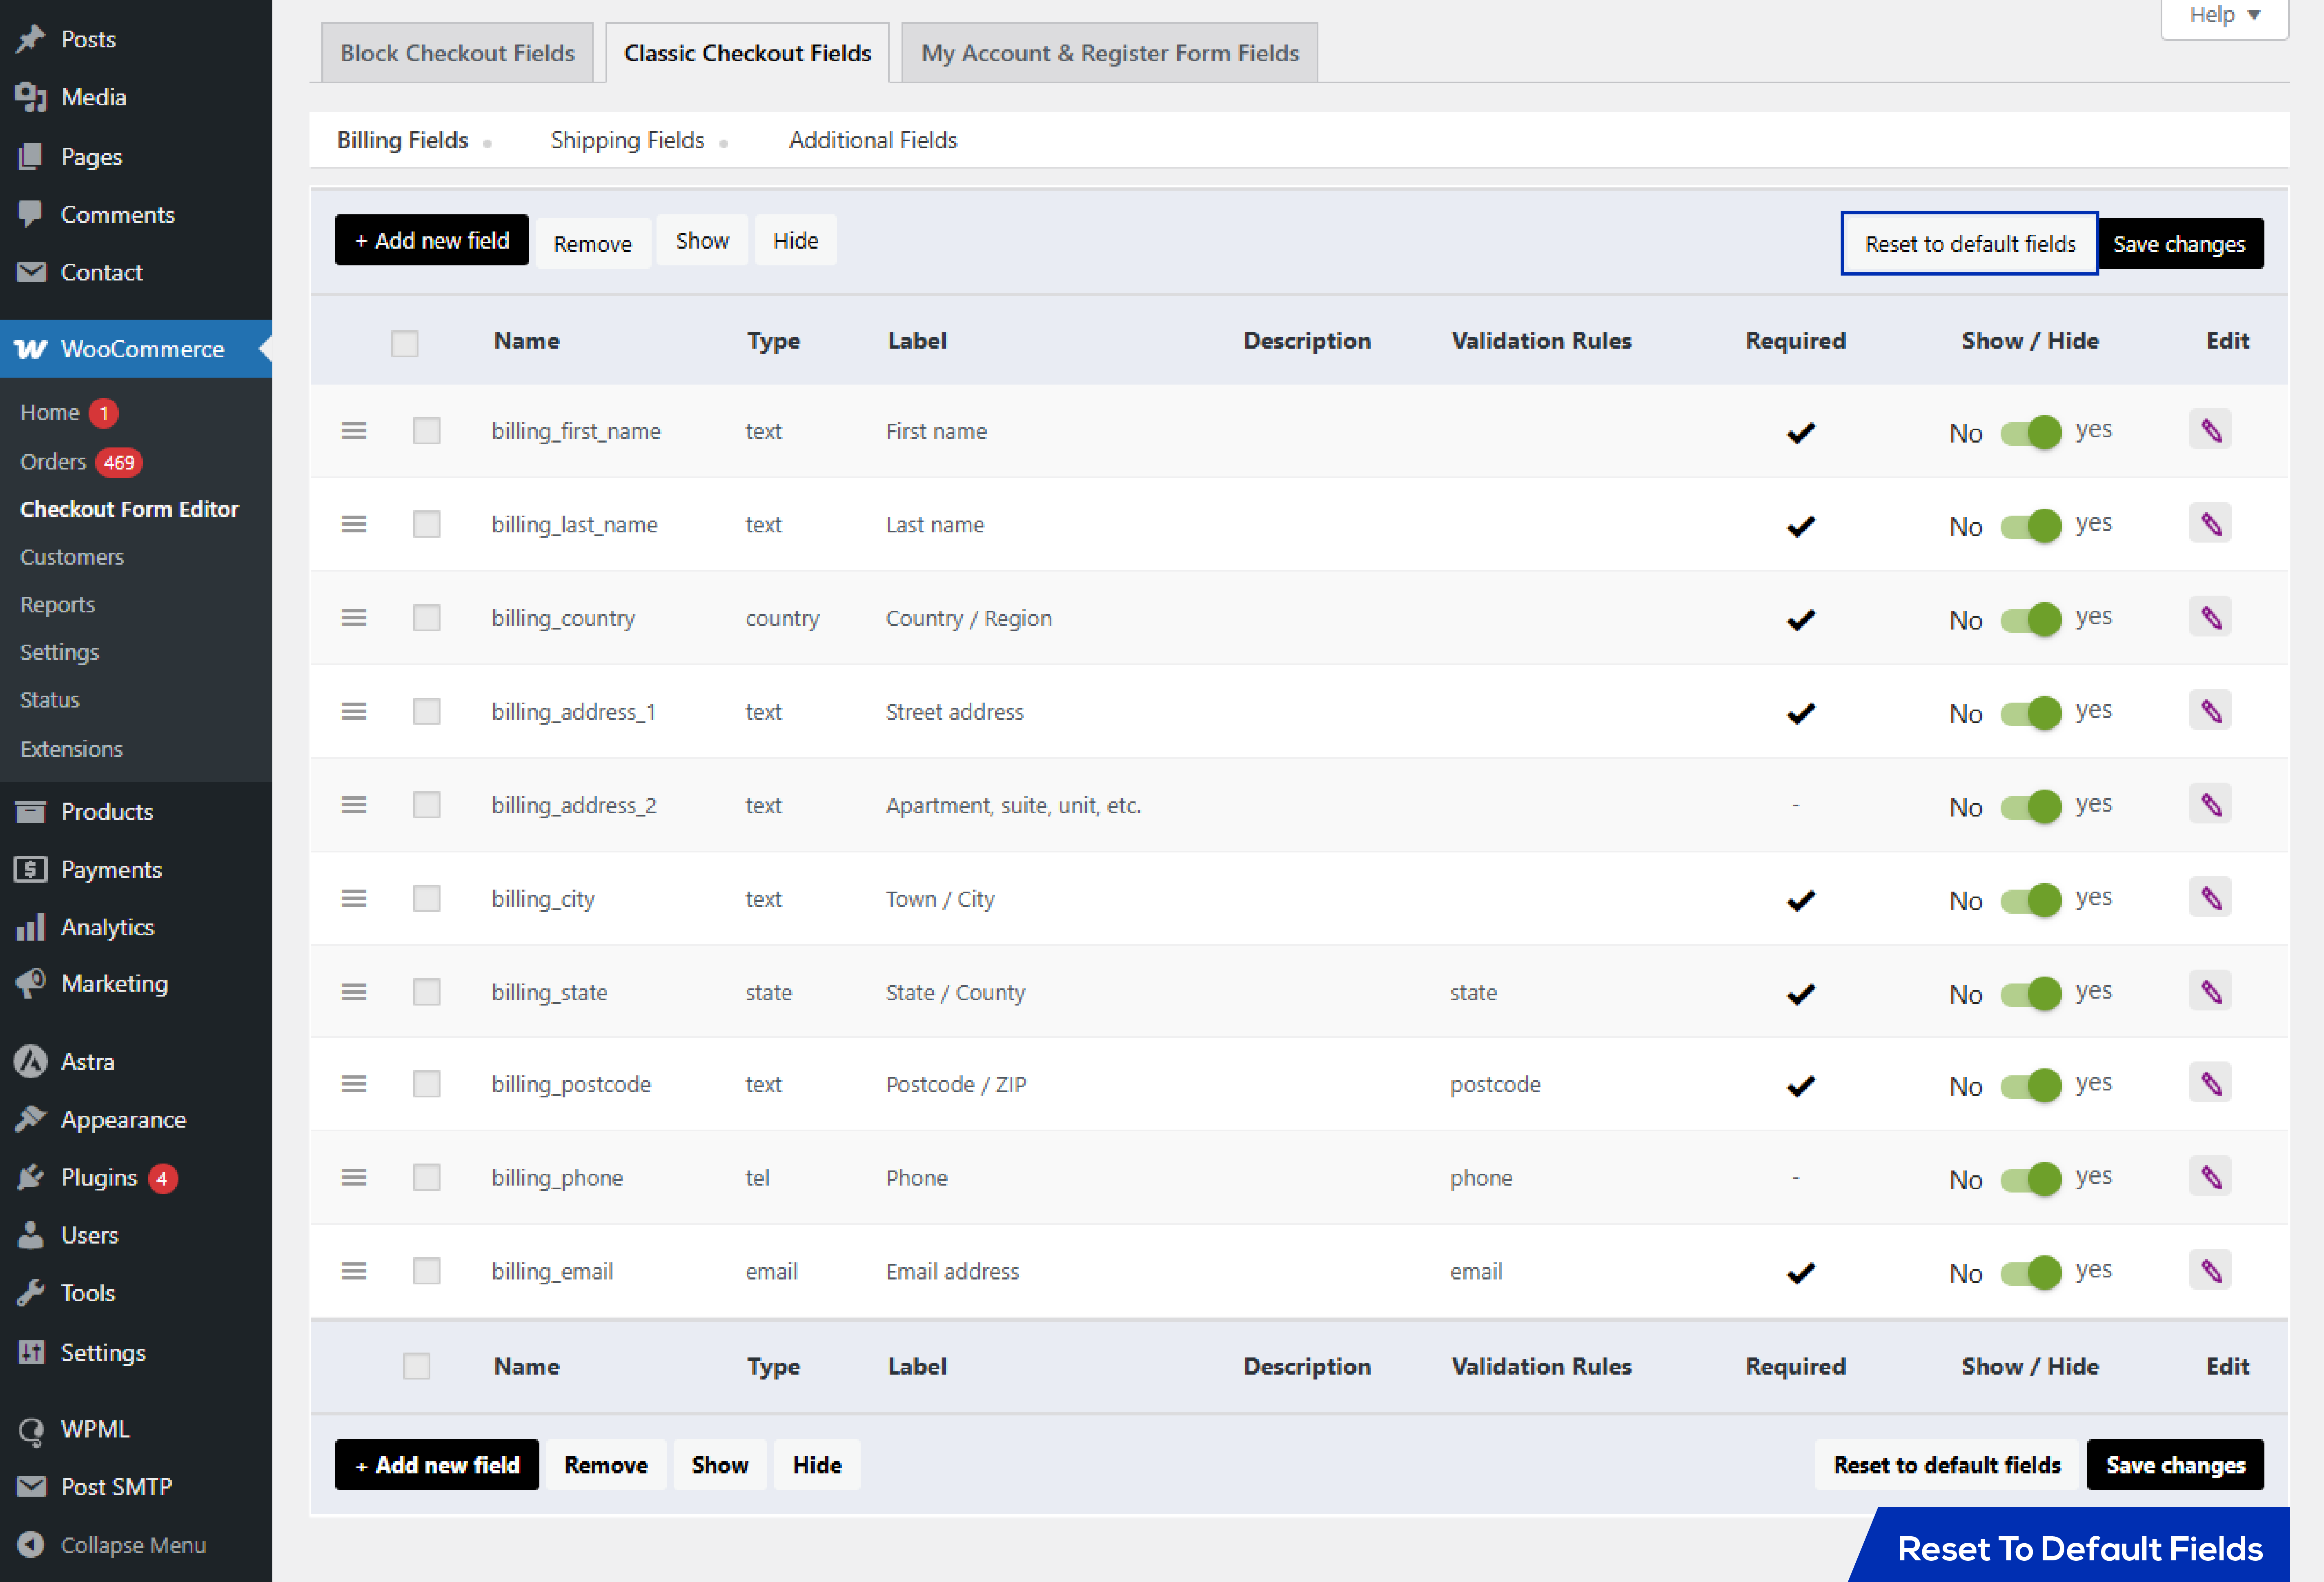Viewport: 2324px width, 1582px height.
Task: Switch to Block Checkout Fields tab
Action: pos(457,53)
